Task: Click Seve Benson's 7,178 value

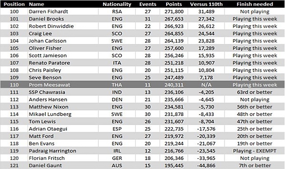Action: [x=206, y=77]
